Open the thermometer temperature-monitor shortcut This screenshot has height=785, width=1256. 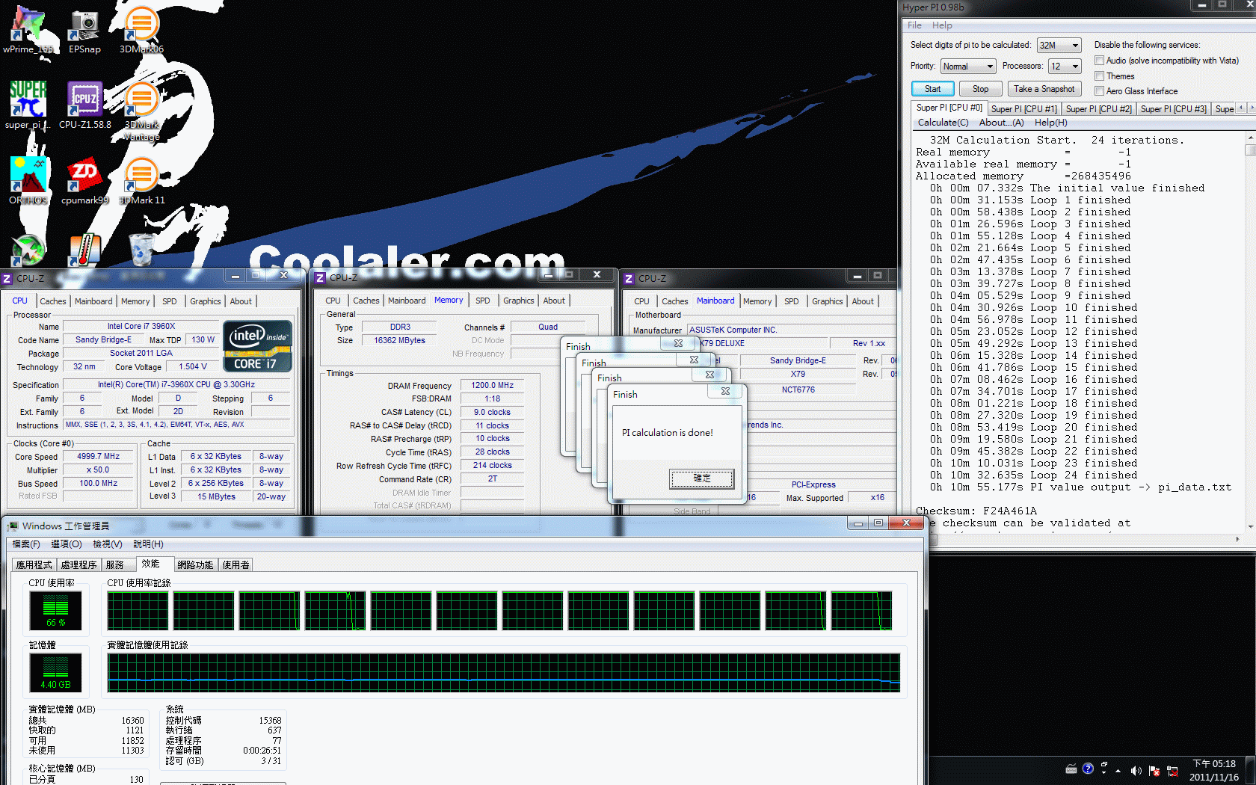(84, 250)
